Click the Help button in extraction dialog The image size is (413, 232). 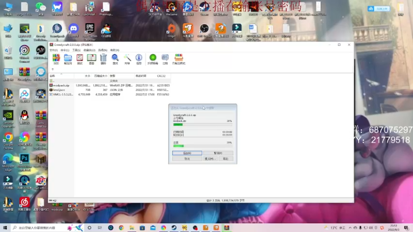pyautogui.click(x=226, y=159)
